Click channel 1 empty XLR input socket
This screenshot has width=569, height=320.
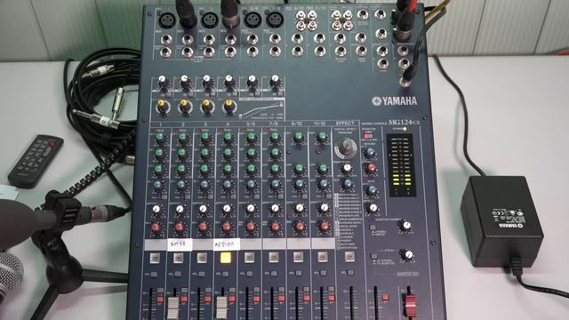(x=167, y=20)
